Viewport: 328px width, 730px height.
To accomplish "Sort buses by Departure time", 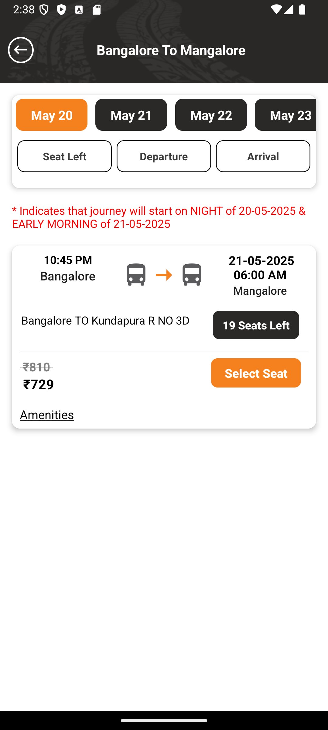I will [x=164, y=156].
